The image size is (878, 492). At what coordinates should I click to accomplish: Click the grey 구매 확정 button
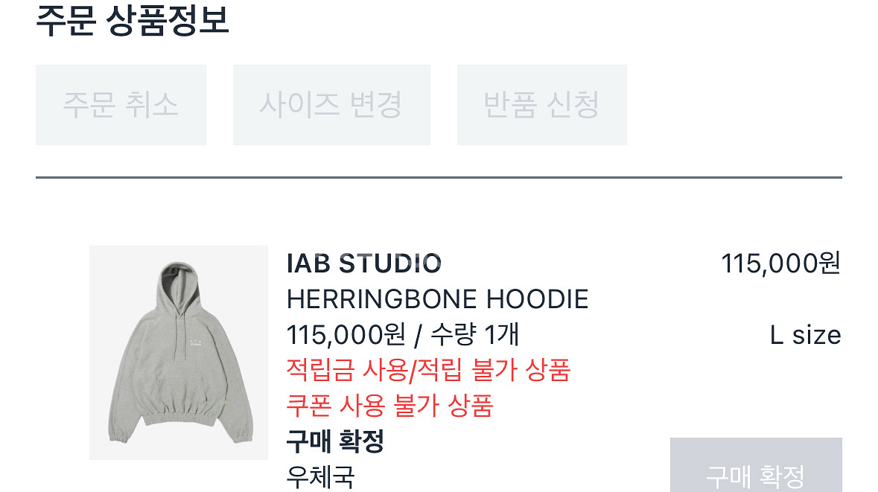[756, 465]
